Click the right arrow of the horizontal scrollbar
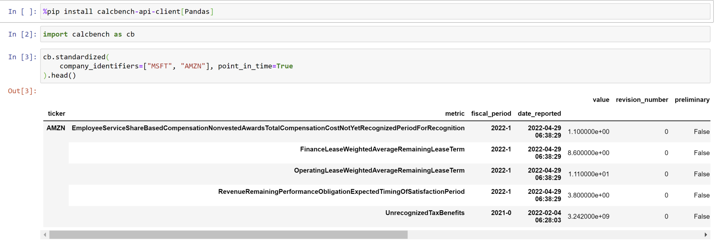 click(706, 235)
